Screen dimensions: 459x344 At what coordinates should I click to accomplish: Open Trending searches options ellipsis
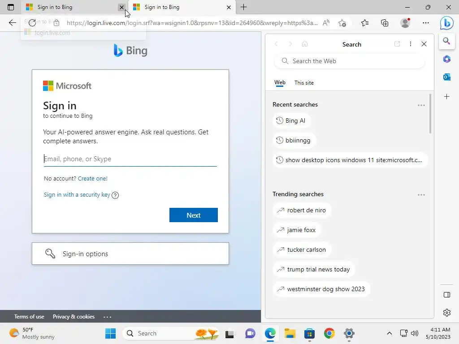421,194
